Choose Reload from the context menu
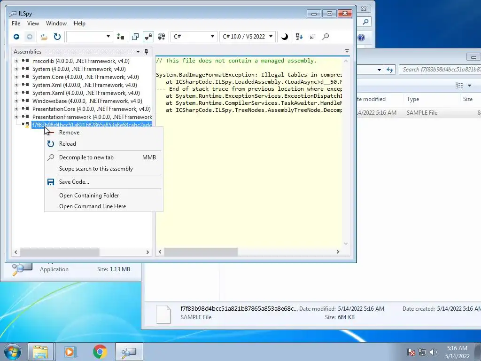481x361 pixels. (104, 144)
